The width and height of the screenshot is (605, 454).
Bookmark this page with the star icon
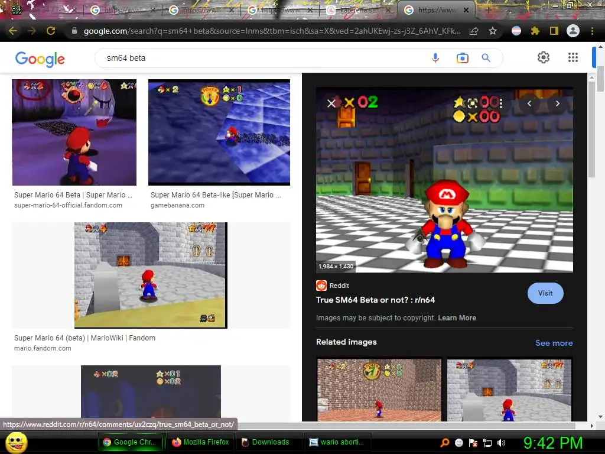tap(493, 31)
